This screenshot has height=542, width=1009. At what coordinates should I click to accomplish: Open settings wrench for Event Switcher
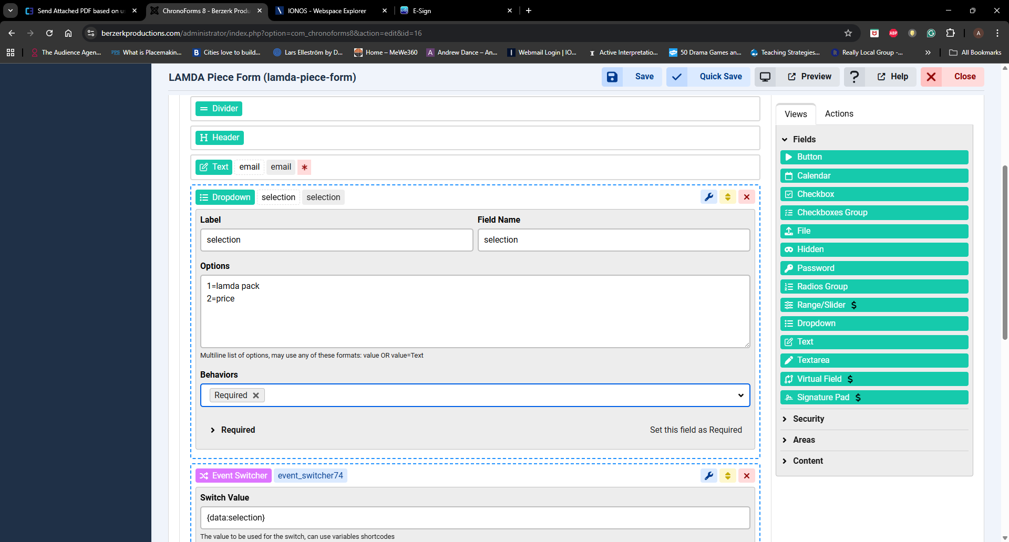click(709, 476)
